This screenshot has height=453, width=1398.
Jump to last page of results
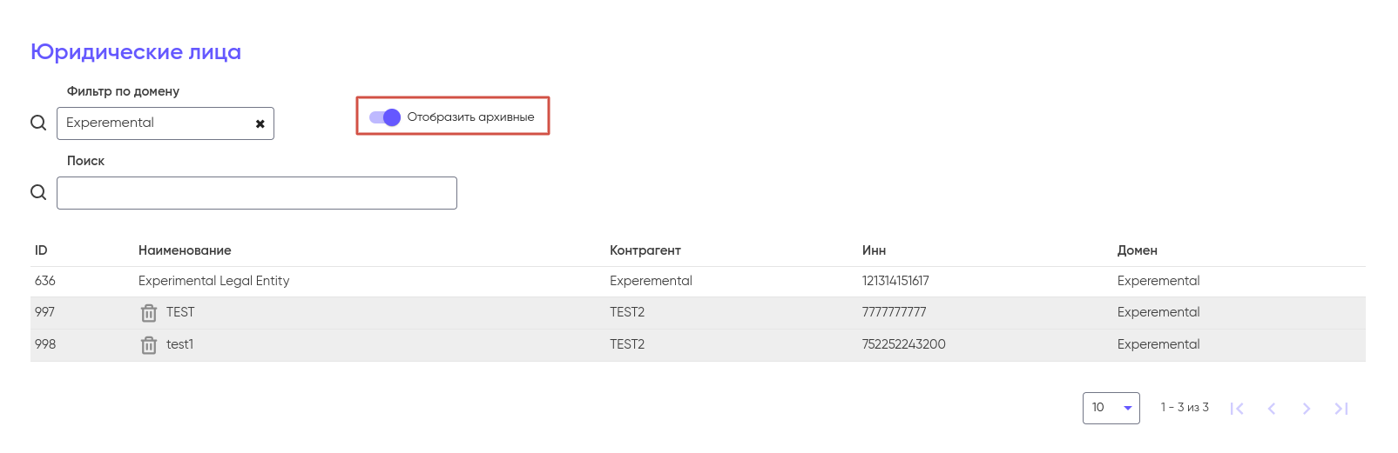pos(1341,409)
